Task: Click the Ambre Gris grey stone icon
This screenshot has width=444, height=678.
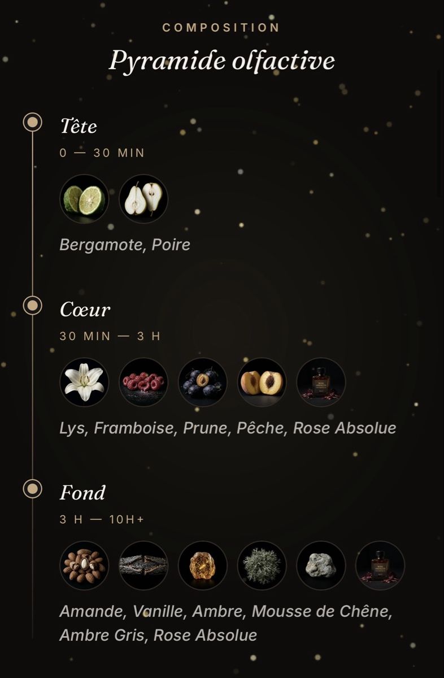Action: coord(321,566)
